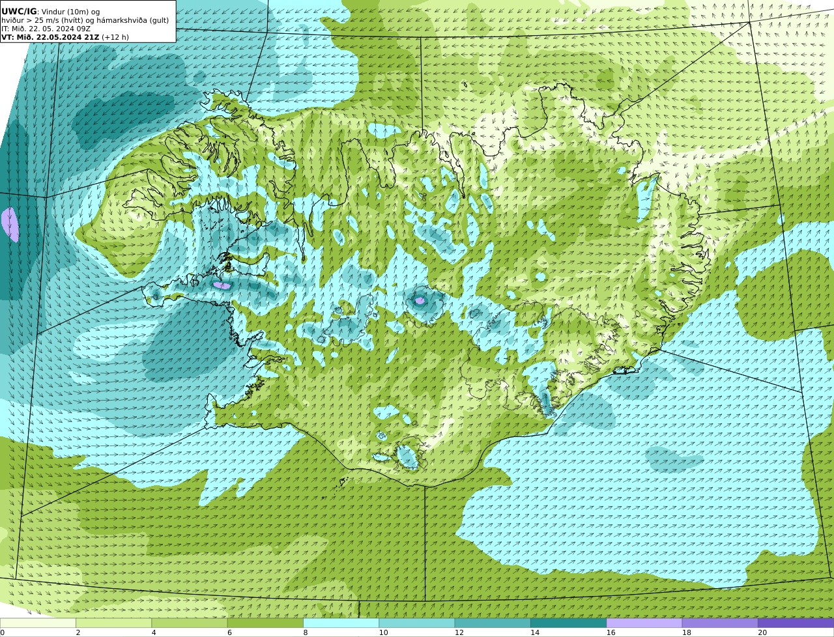Viewport: 834px width, 637px height.
Task: Click the 10–12 m/s legend color swatch
Action: coord(417,623)
